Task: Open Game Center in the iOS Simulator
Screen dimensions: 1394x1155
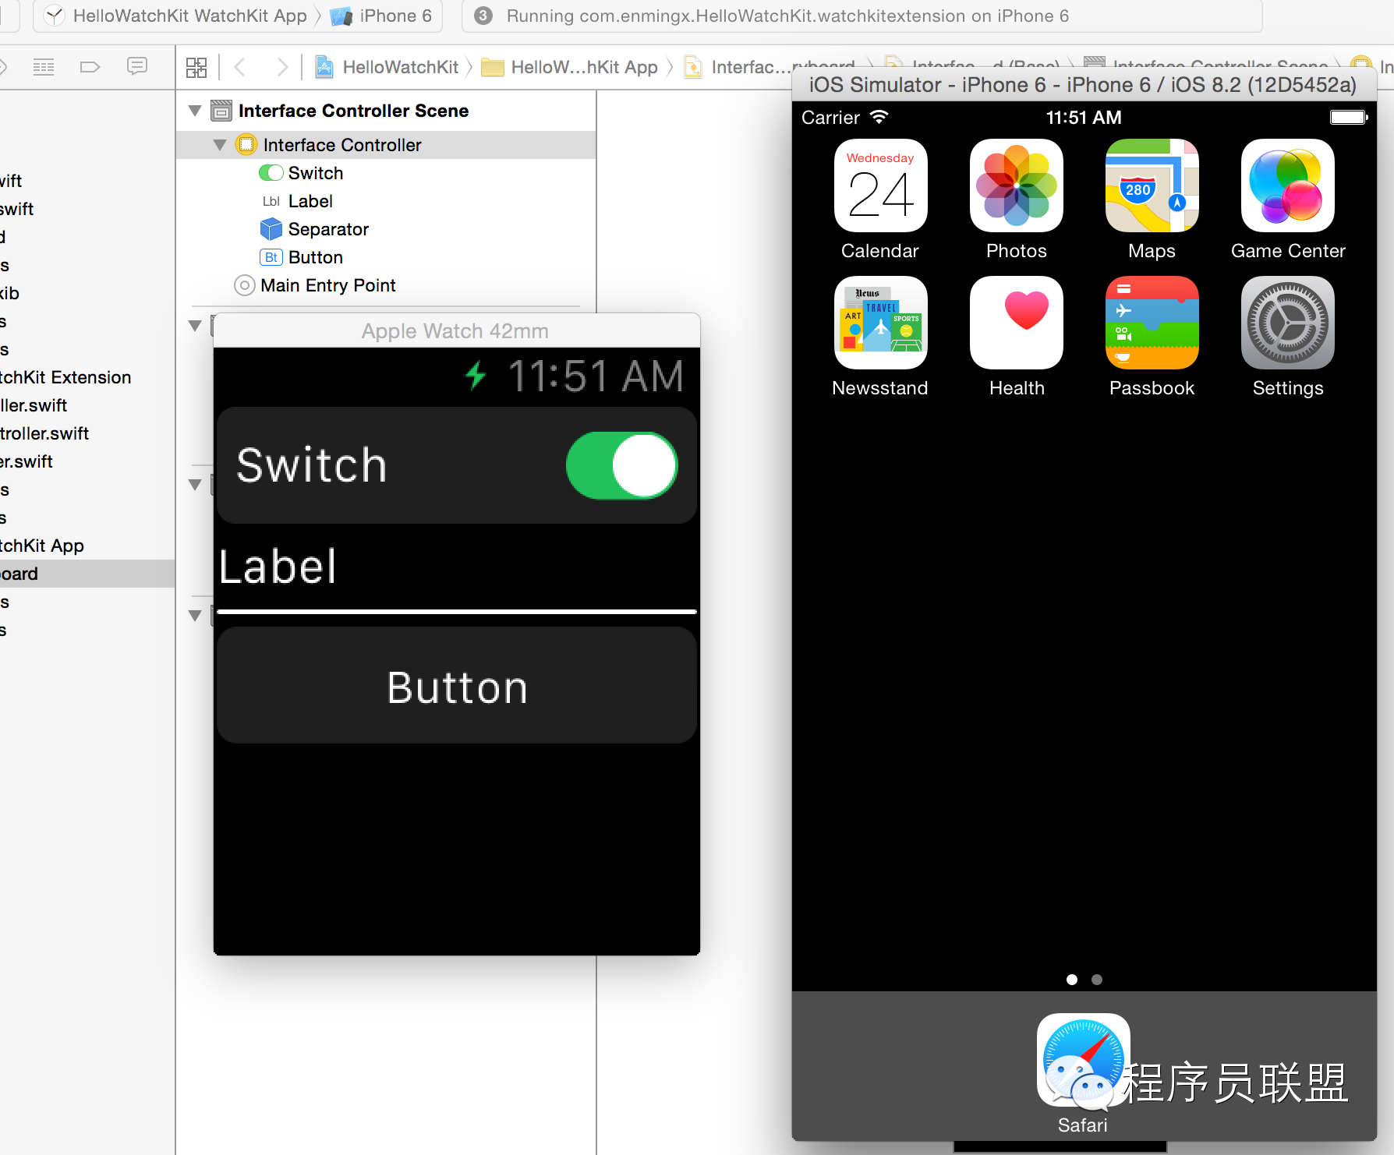Action: point(1287,185)
